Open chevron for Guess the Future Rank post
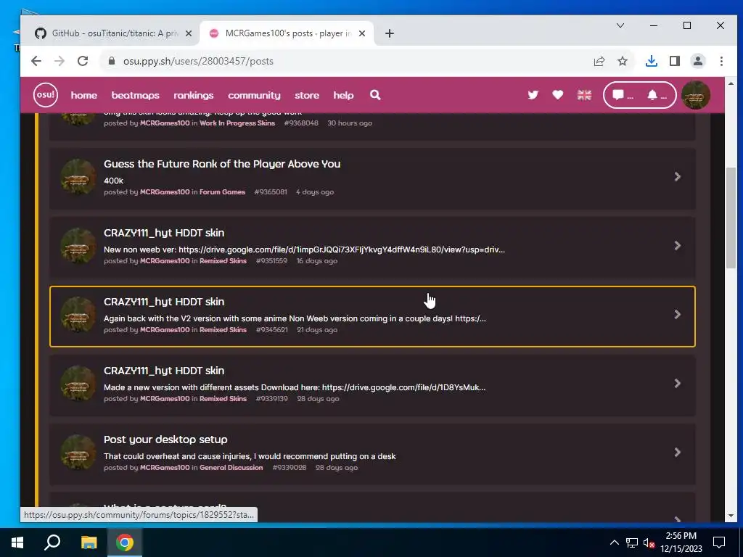The height and width of the screenshot is (557, 743). click(x=678, y=177)
